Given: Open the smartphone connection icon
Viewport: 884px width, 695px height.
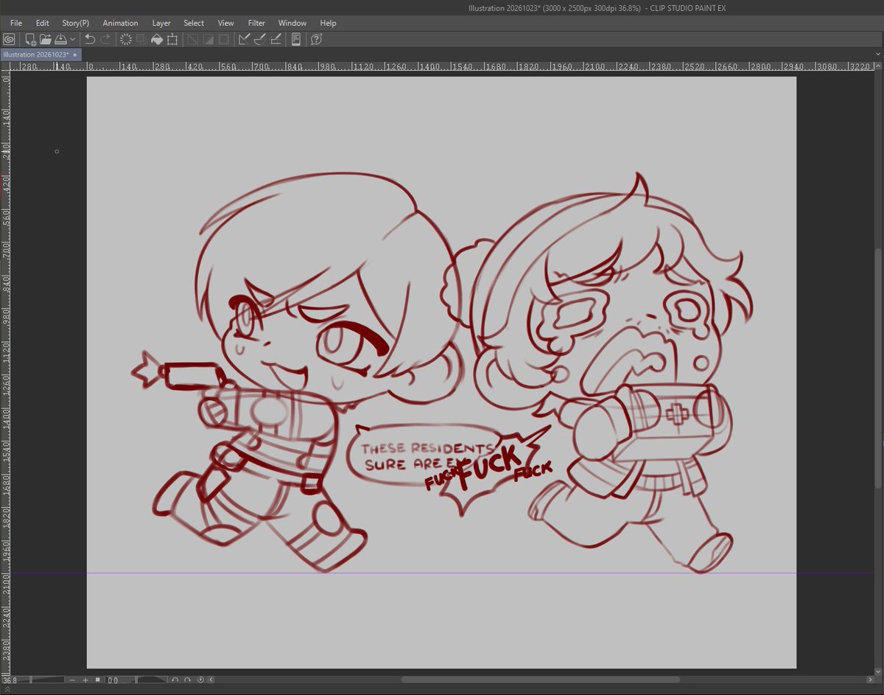Looking at the screenshot, I should 296,39.
